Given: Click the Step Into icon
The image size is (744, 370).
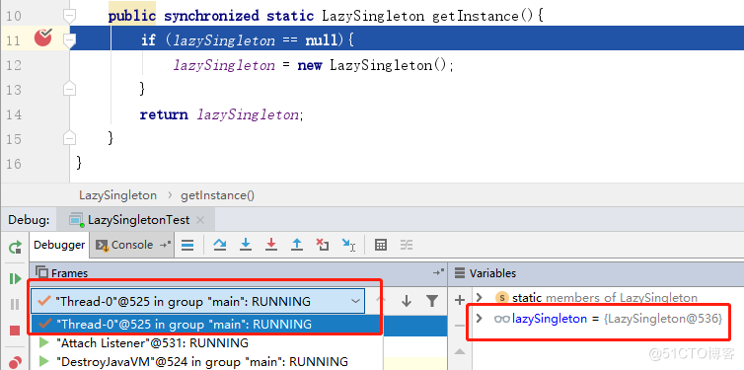Looking at the screenshot, I should 246,245.
